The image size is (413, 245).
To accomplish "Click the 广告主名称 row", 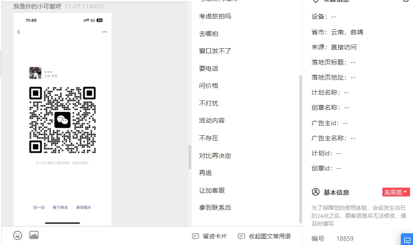I will pyautogui.click(x=333, y=138).
